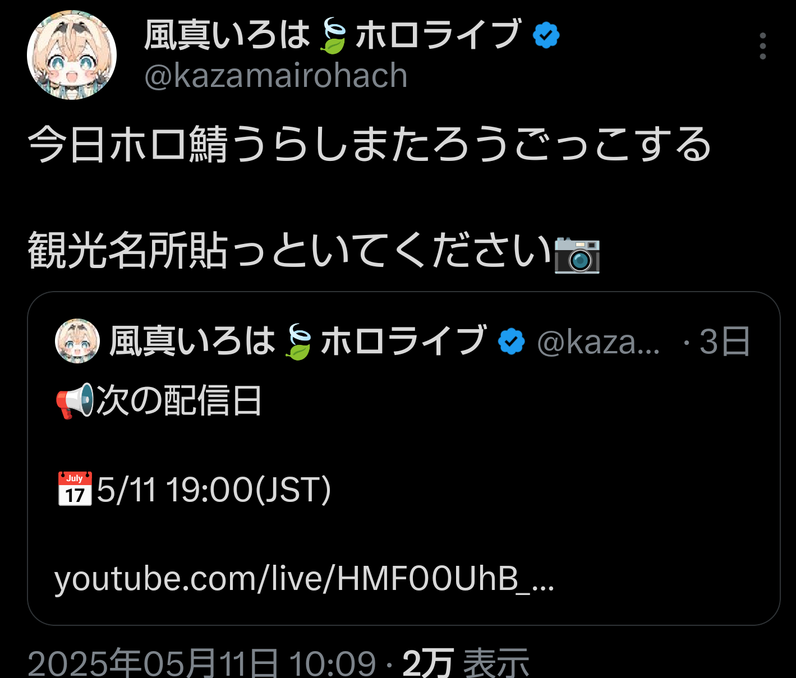Open the author name 風真いろは ホロライブ at top
Image resolution: width=796 pixels, height=678 pixels.
[x=333, y=35]
